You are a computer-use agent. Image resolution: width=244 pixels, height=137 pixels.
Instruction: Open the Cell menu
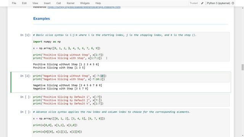coord(58,3)
